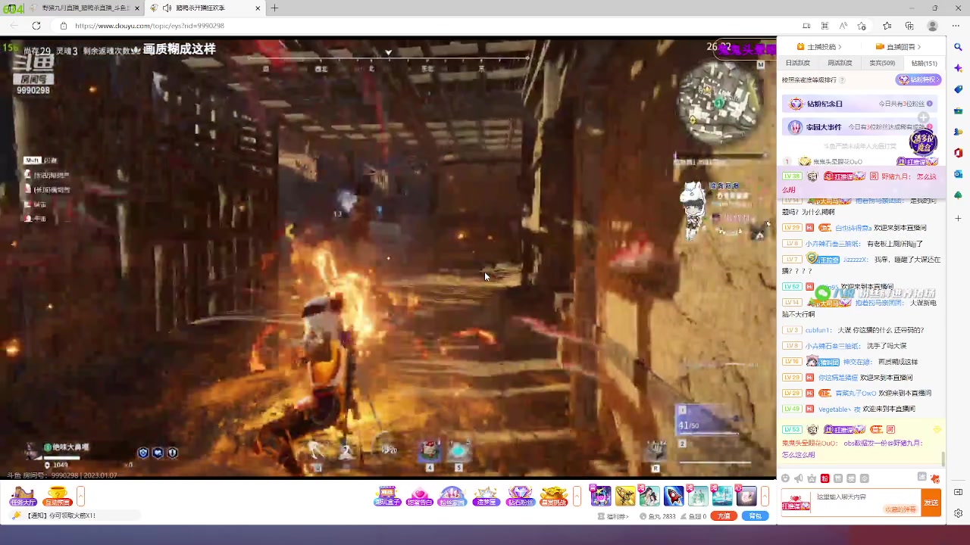Click the orange fish-ball reward icon beside chat tools
Screen dimensions: 970x545
pyautogui.click(x=934, y=478)
